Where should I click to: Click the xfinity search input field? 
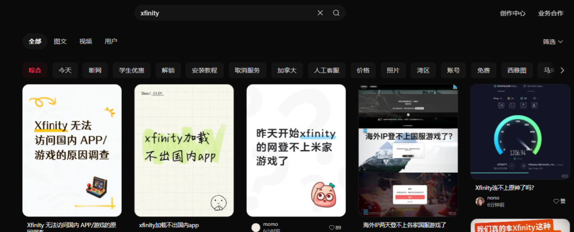[224, 13]
